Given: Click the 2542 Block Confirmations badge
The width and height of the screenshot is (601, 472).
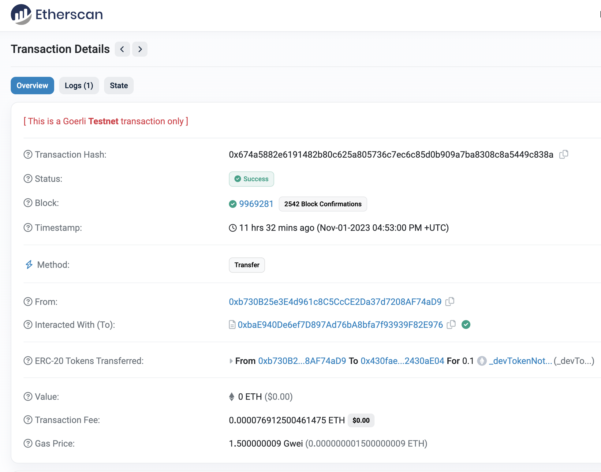Looking at the screenshot, I should 323,204.
